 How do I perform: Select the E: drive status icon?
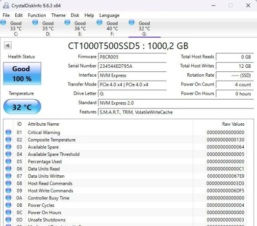(x=67, y=23)
